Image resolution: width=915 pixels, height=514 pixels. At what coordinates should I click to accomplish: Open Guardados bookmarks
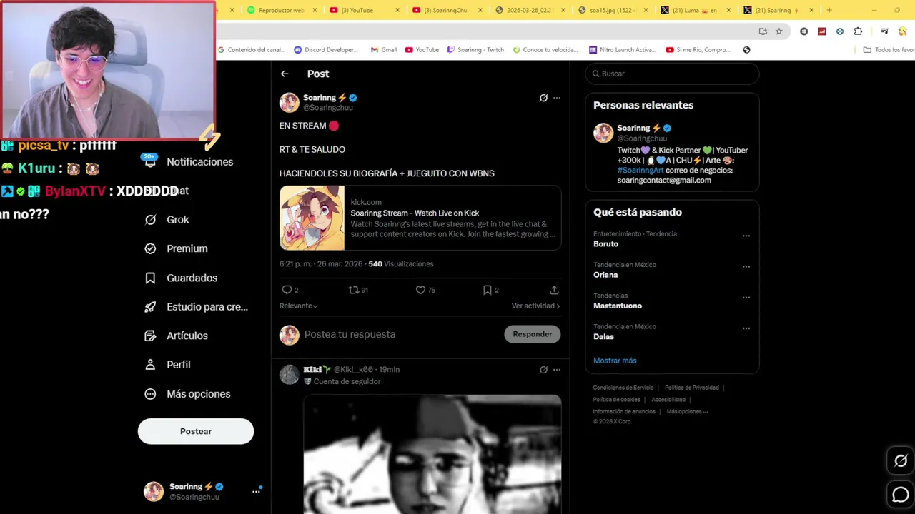(182, 278)
